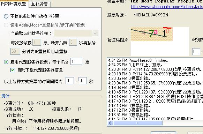The image size is (203, 134).
Task: Switch to the 网络环境设置 tab
Action: click(14, 4)
